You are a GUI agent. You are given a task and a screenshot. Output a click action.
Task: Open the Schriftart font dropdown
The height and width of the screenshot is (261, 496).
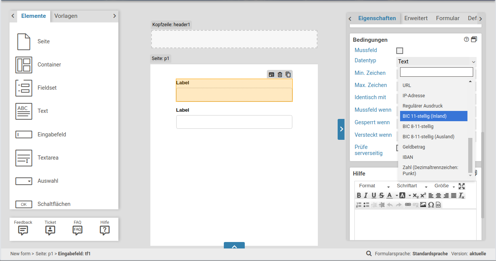412,186
